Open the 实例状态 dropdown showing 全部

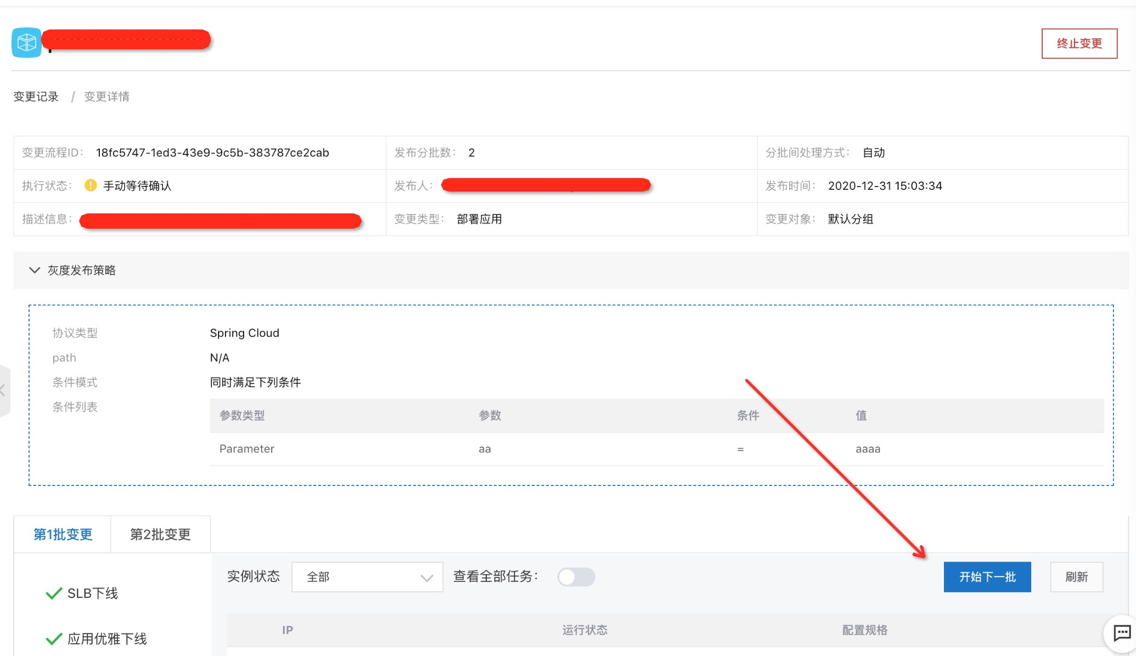[367, 577]
